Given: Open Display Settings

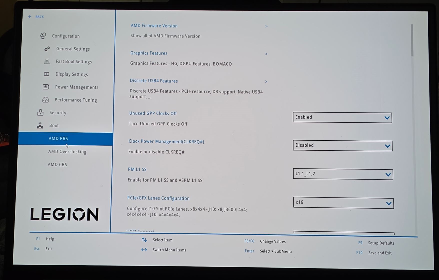Looking at the screenshot, I should coord(72,74).
